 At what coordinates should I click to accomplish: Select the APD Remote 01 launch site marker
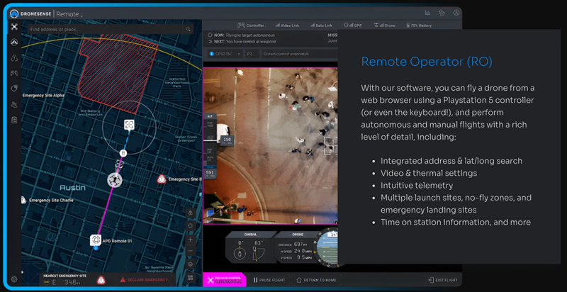pos(96,240)
